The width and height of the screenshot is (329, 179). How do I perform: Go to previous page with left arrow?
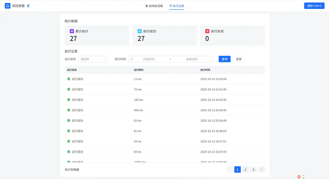tap(229, 170)
